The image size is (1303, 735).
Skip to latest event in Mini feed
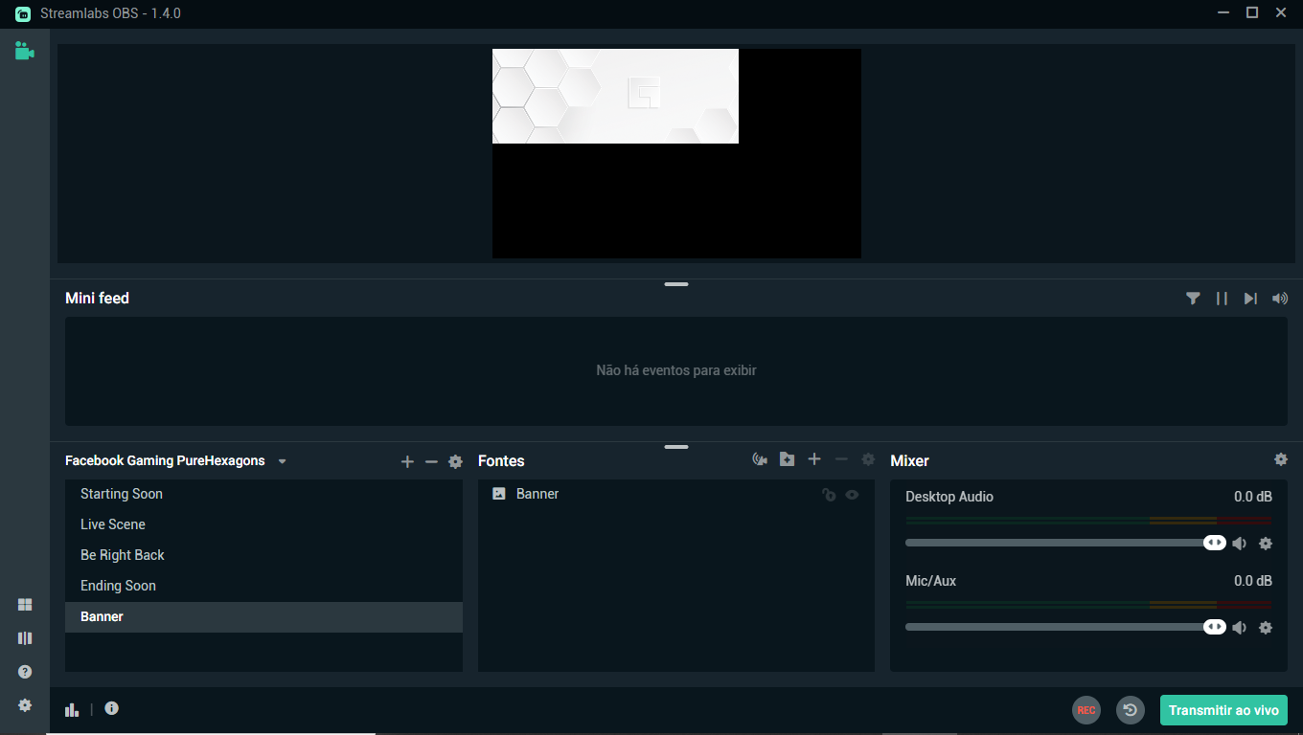tap(1250, 298)
